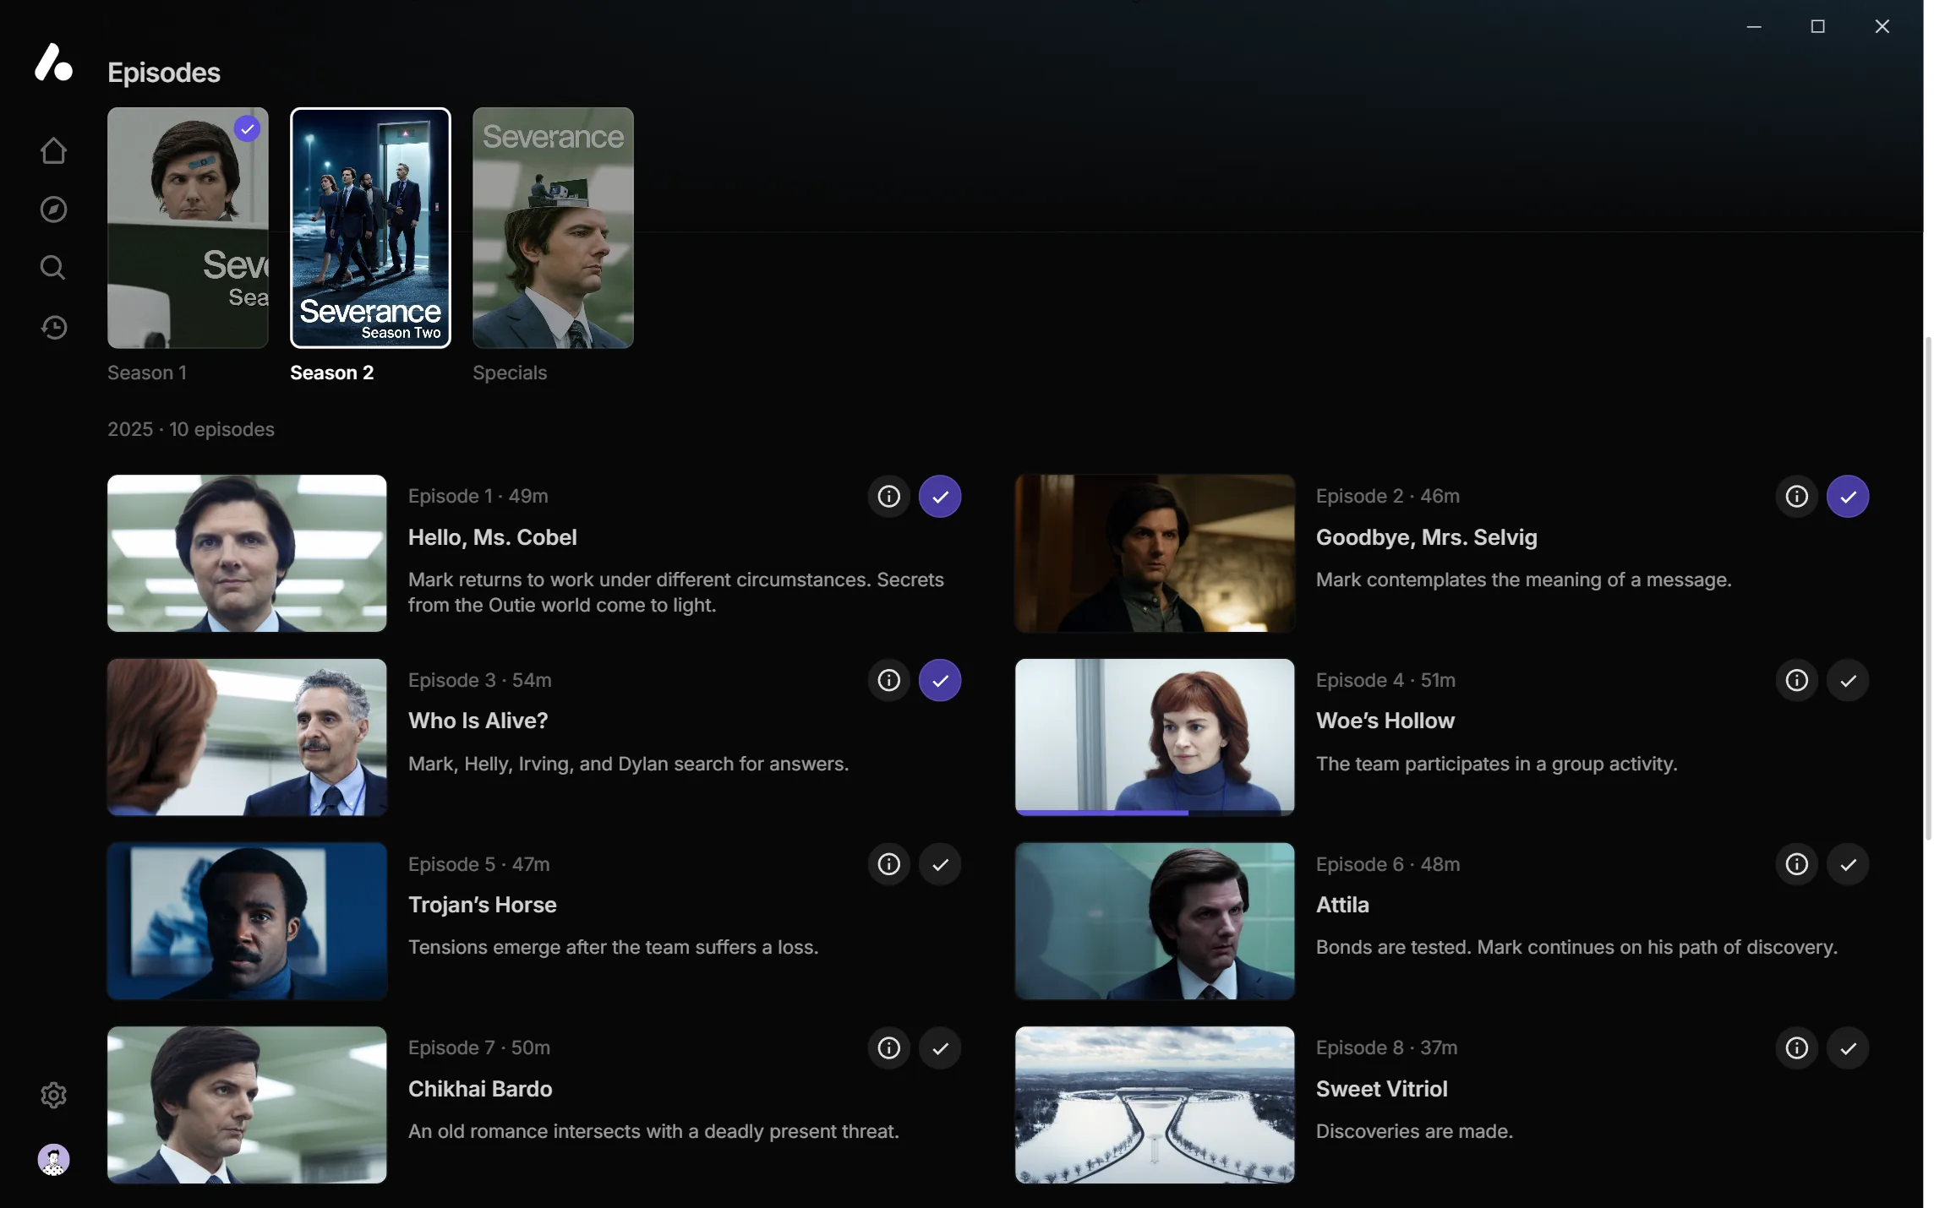Click the '2025 · 10 episodes' text

[x=191, y=429]
